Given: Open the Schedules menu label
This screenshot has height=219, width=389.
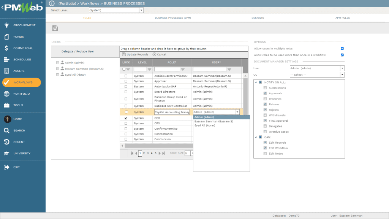Looking at the screenshot, I should [x=22, y=60].
